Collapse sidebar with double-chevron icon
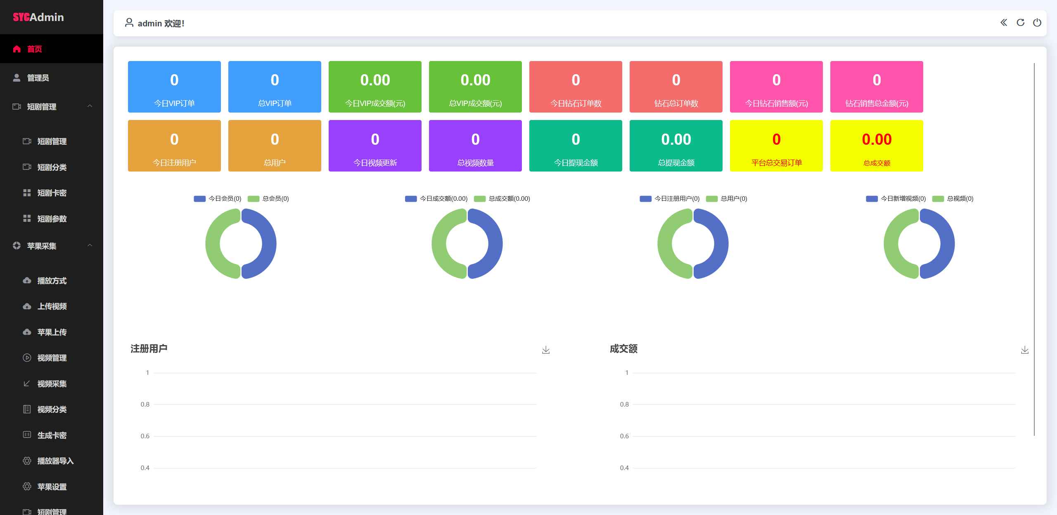 coord(1004,23)
